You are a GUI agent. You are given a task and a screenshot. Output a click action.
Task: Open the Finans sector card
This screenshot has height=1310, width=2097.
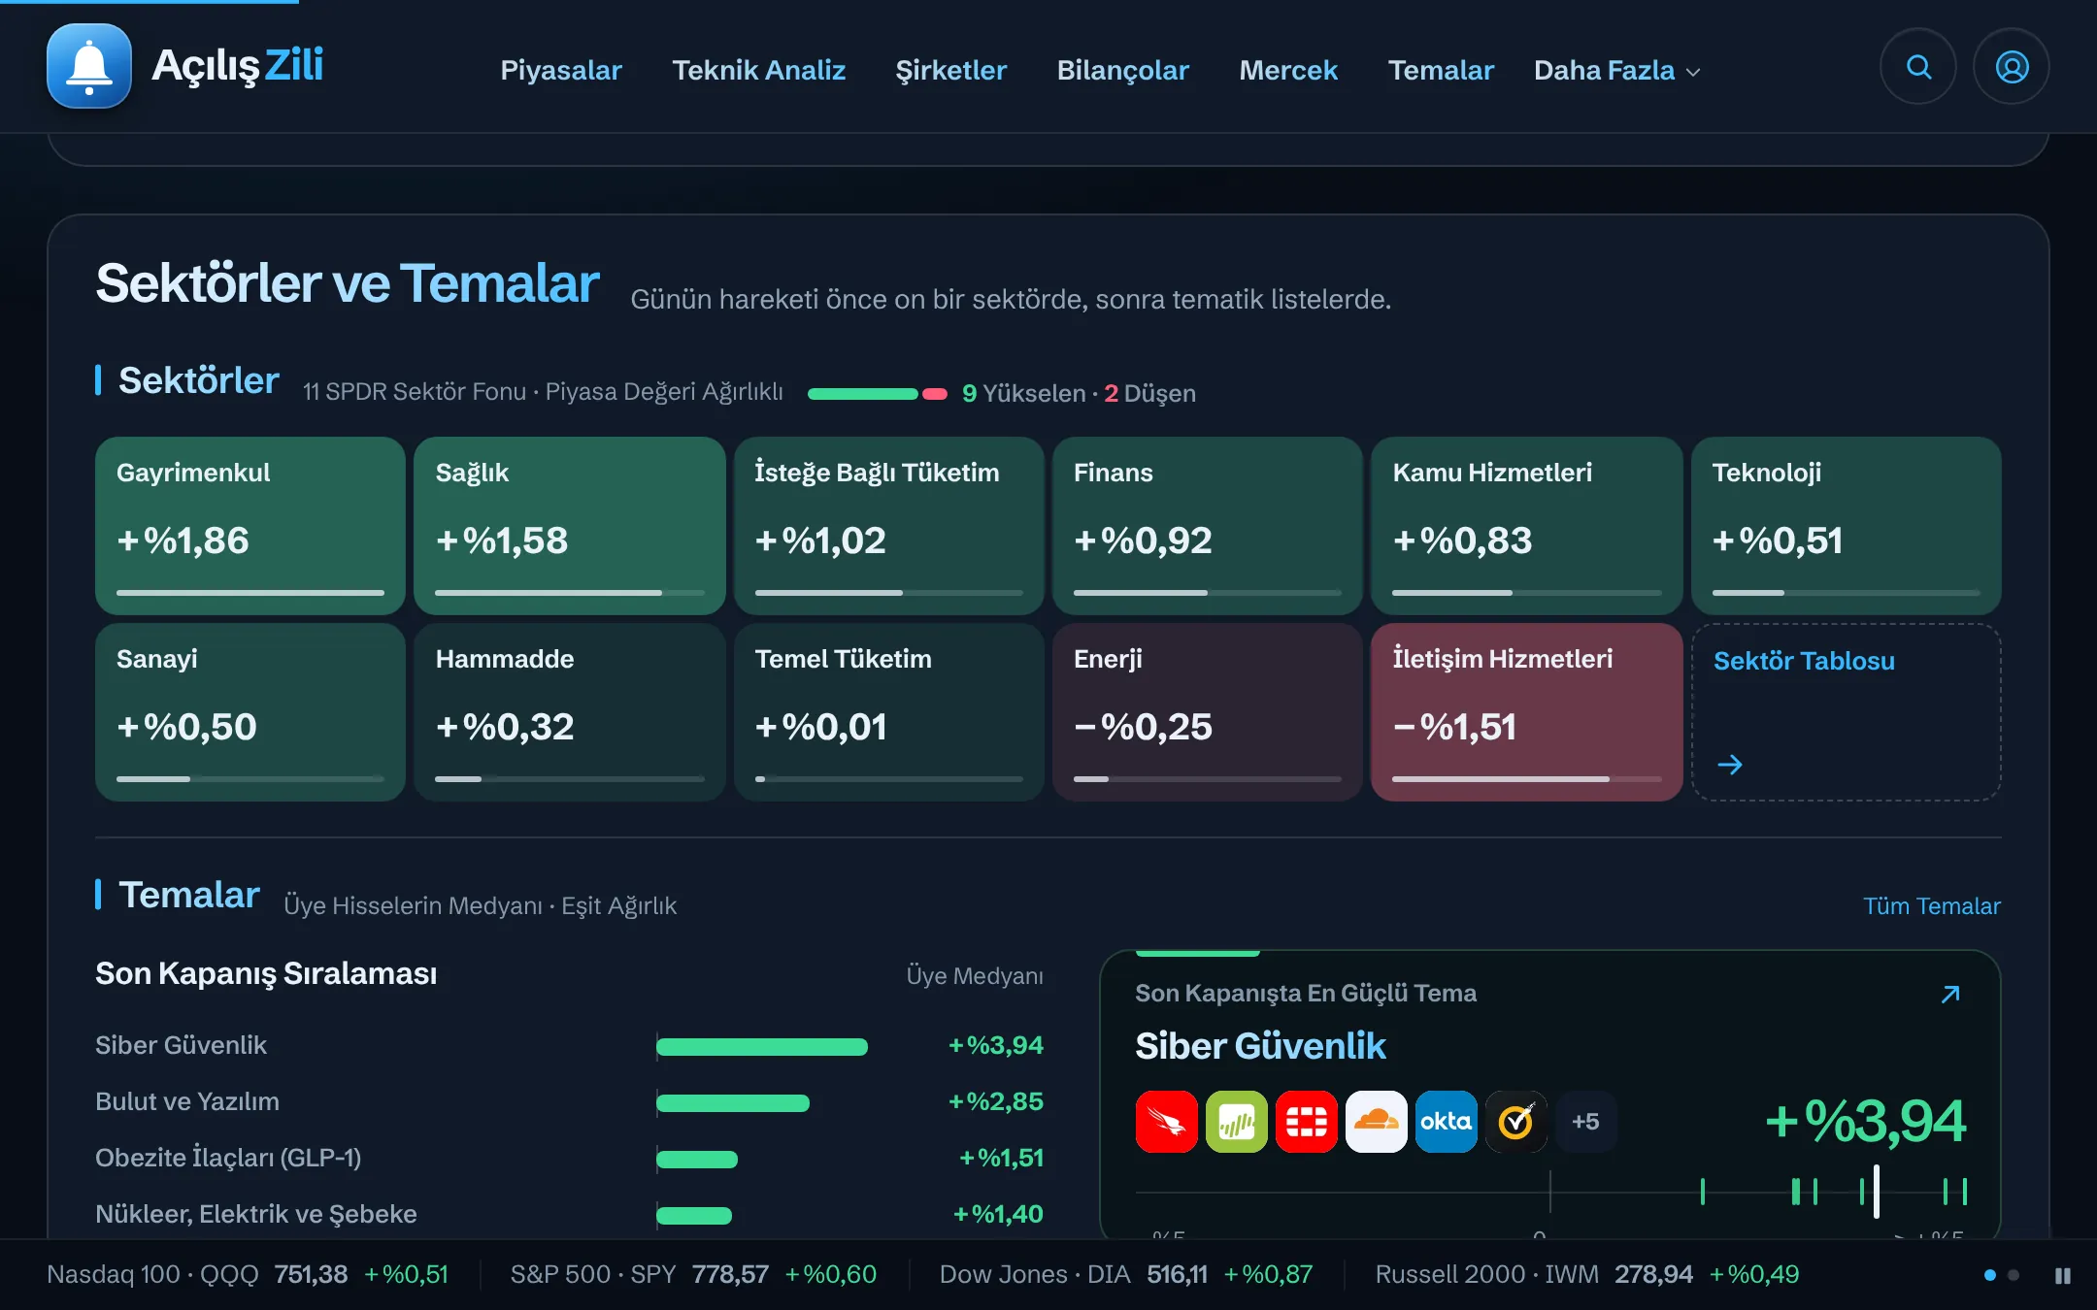tap(1208, 525)
